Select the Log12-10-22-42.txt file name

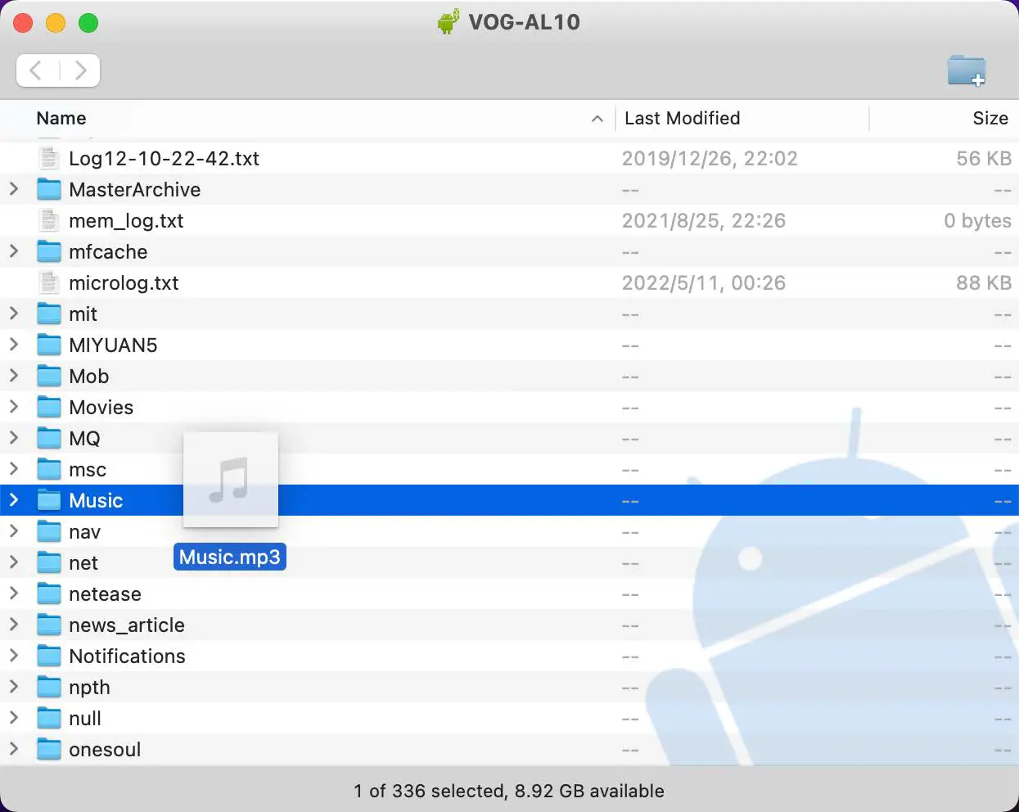point(164,159)
